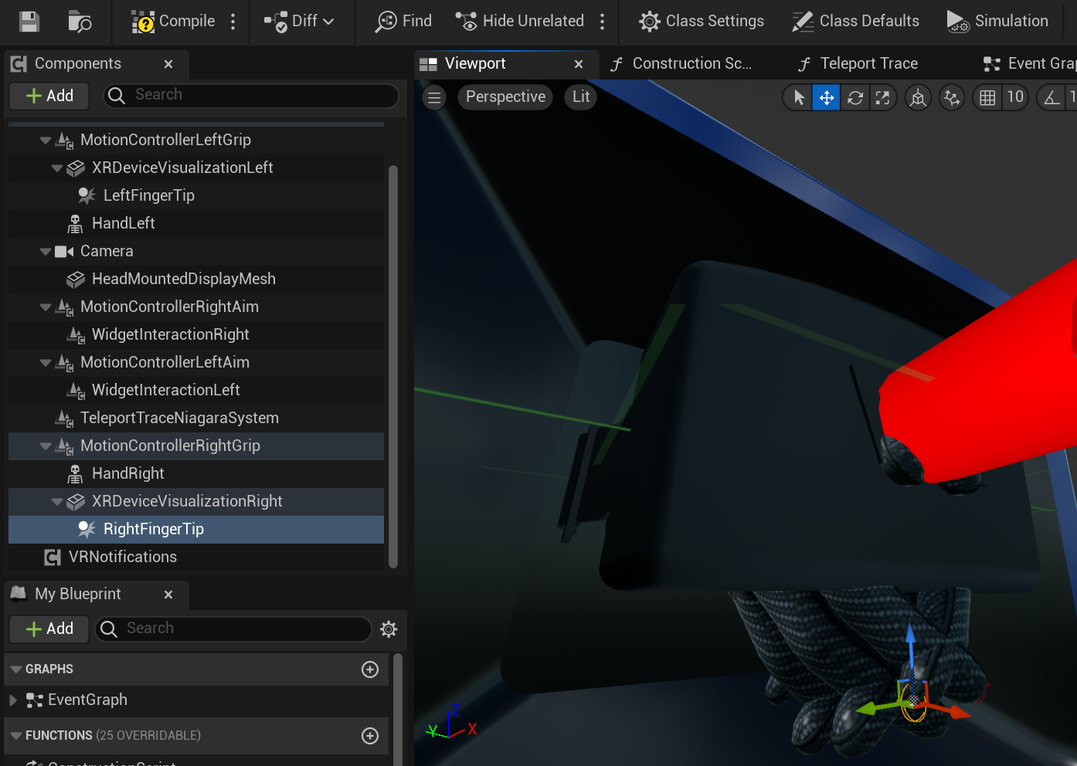
Task: Add a new component with Add button
Action: click(49, 96)
